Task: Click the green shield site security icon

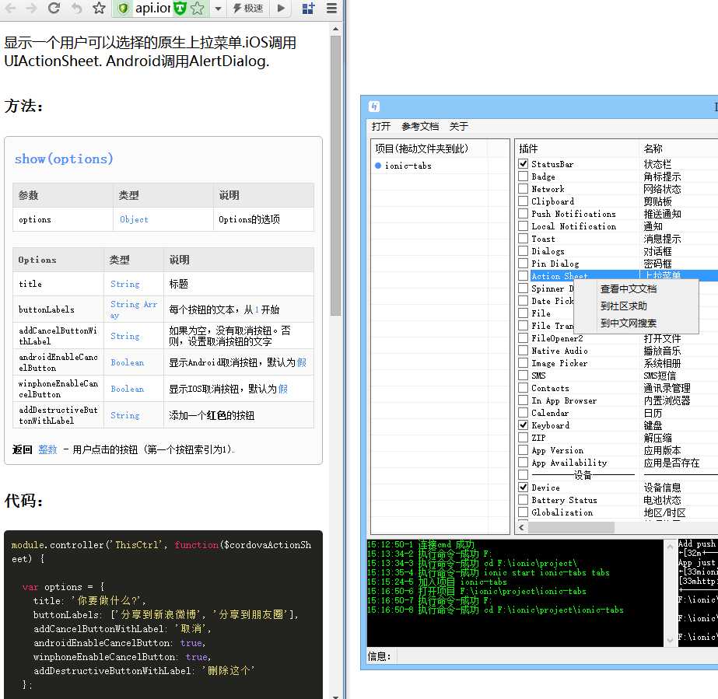Action: point(123,9)
